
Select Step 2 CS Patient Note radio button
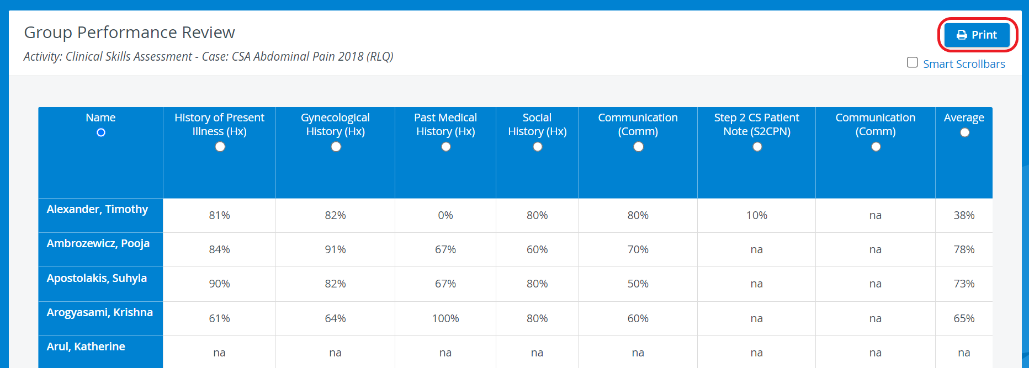pos(757,147)
